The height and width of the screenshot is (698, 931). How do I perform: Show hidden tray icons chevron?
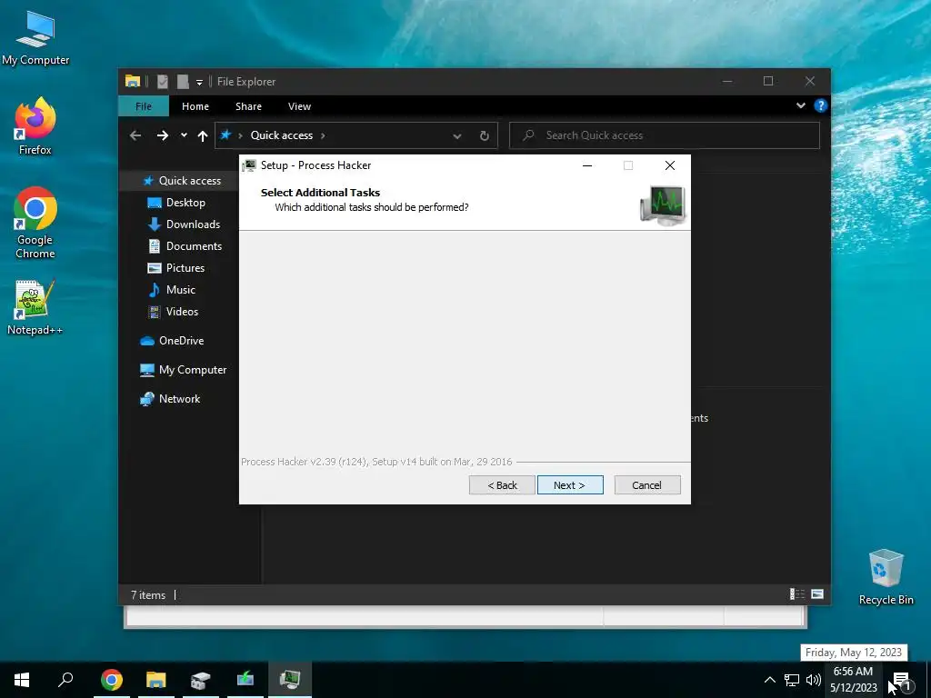coord(769,680)
